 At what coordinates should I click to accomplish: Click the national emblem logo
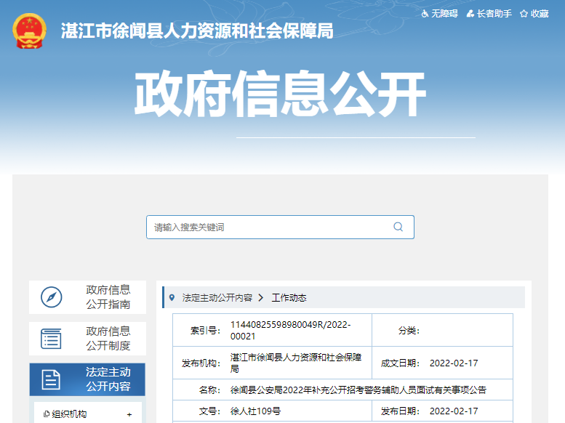30,31
